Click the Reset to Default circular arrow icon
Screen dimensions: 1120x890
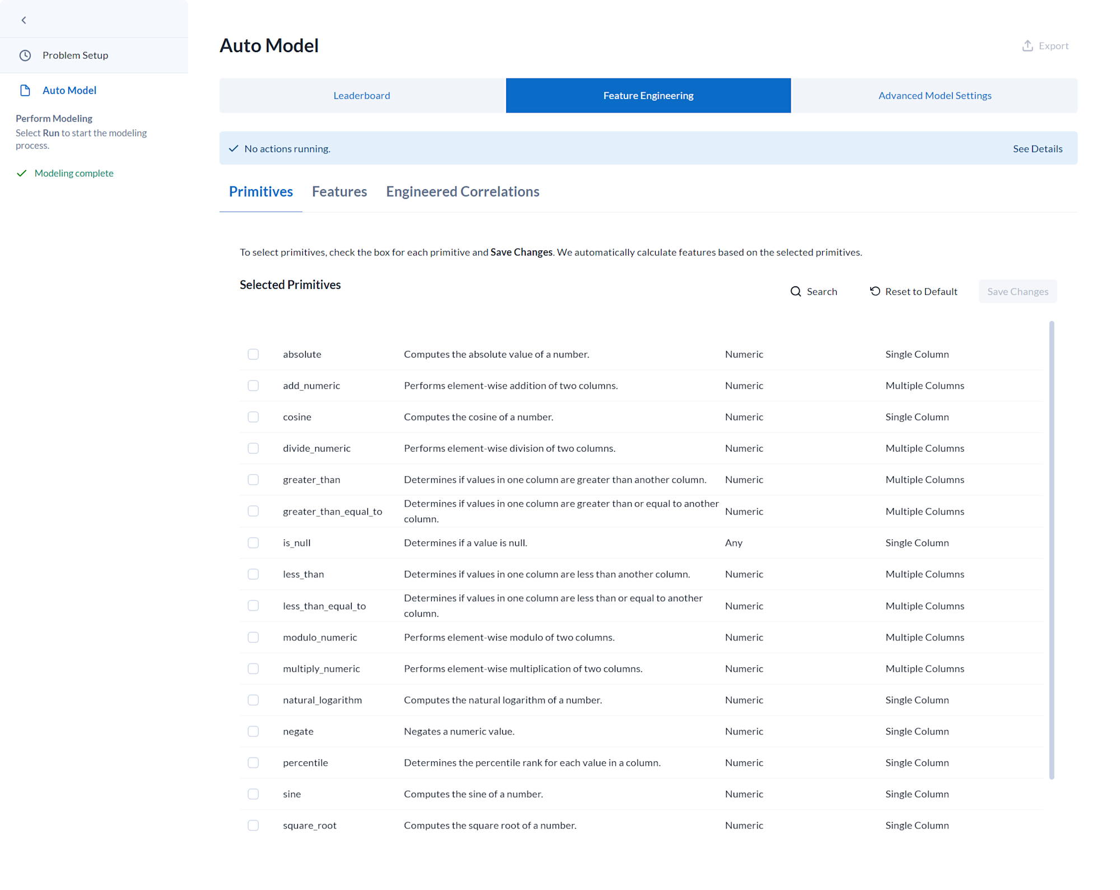(875, 291)
